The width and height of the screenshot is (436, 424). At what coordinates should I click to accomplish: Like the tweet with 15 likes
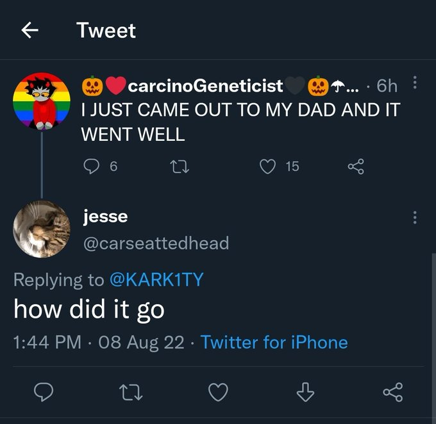[x=267, y=167]
